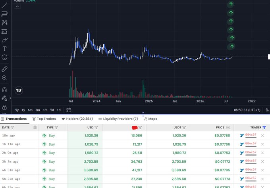Image resolution: width=270 pixels, height=188 pixels.
Task: Activate the zoom in tool
Action: pos(4,78)
